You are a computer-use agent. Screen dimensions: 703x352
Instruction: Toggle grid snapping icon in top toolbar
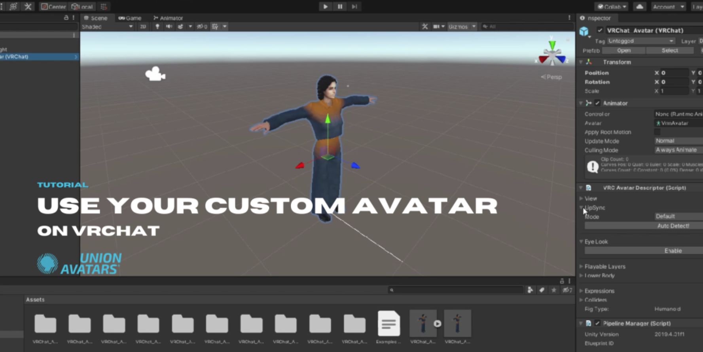pos(104,7)
